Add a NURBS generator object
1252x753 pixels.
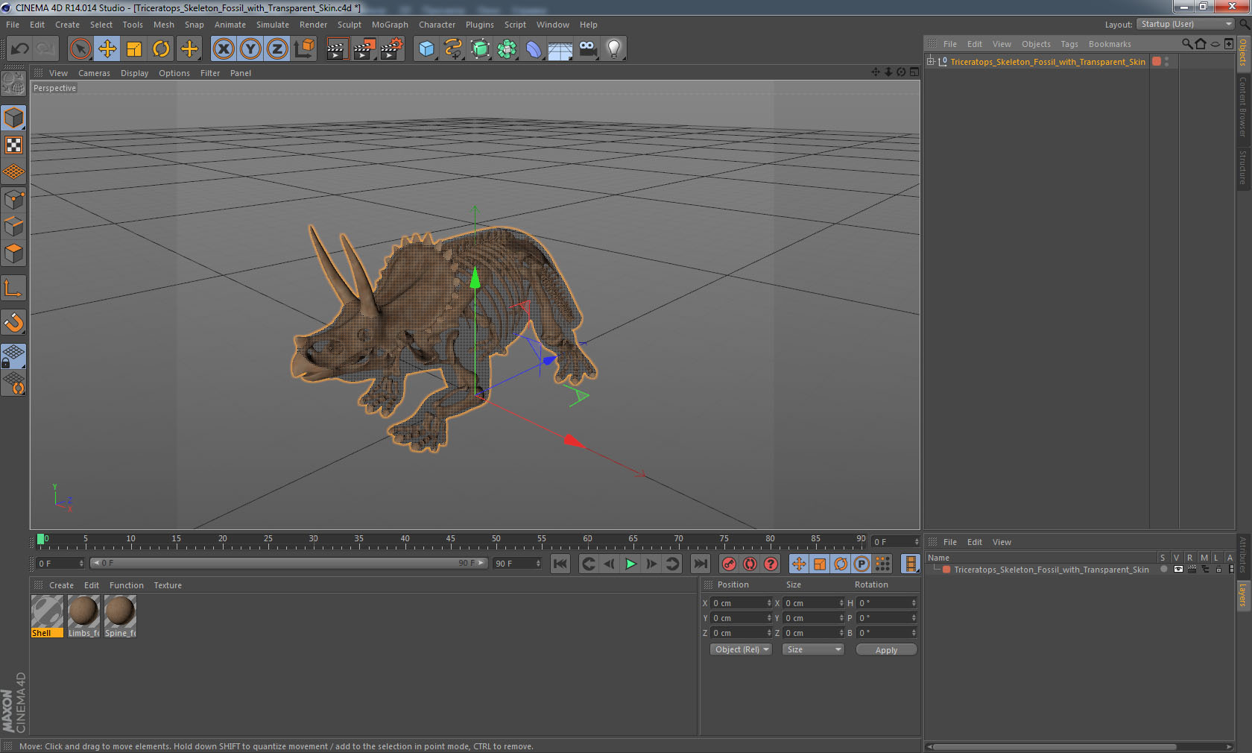(481, 49)
